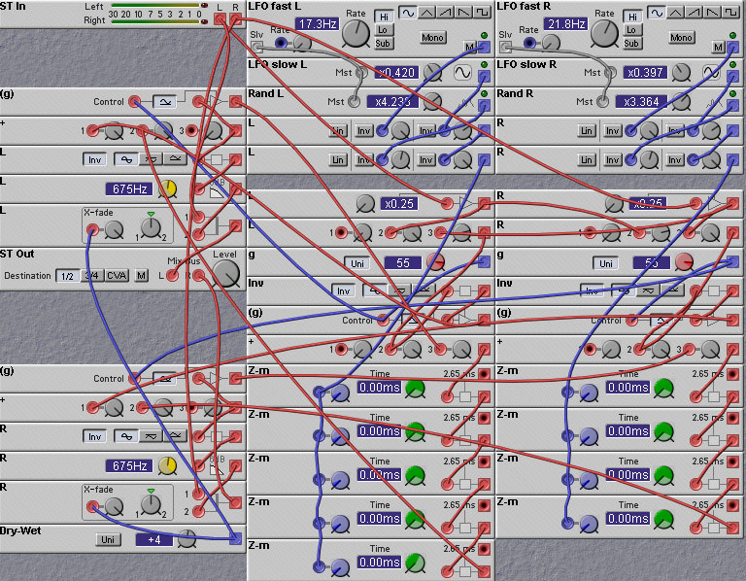Toggle the M mute button on ST Out
The width and height of the screenshot is (746, 581).
click(141, 276)
